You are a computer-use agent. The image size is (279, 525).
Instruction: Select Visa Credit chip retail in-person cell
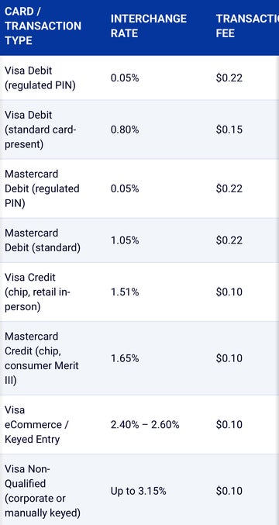pos(38,292)
